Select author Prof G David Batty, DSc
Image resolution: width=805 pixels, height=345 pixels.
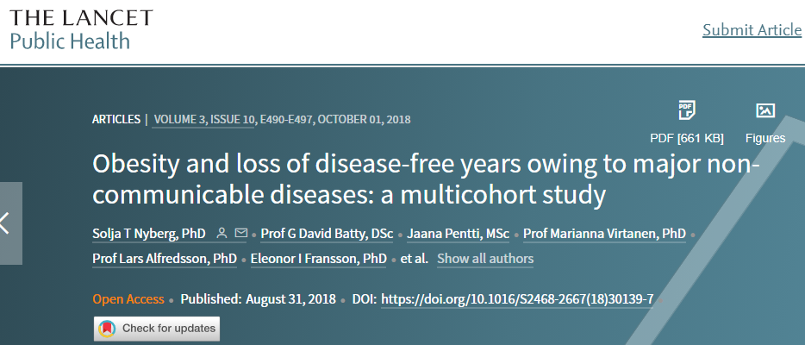tap(327, 234)
